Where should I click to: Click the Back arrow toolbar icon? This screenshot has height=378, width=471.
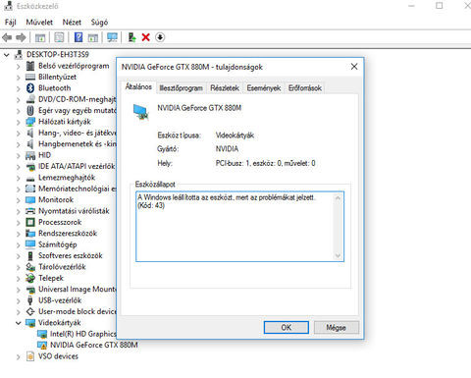point(7,37)
